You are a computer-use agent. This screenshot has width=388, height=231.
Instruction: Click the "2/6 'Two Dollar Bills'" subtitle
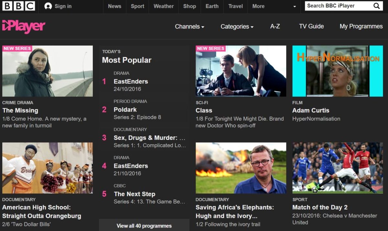click(x=27, y=224)
